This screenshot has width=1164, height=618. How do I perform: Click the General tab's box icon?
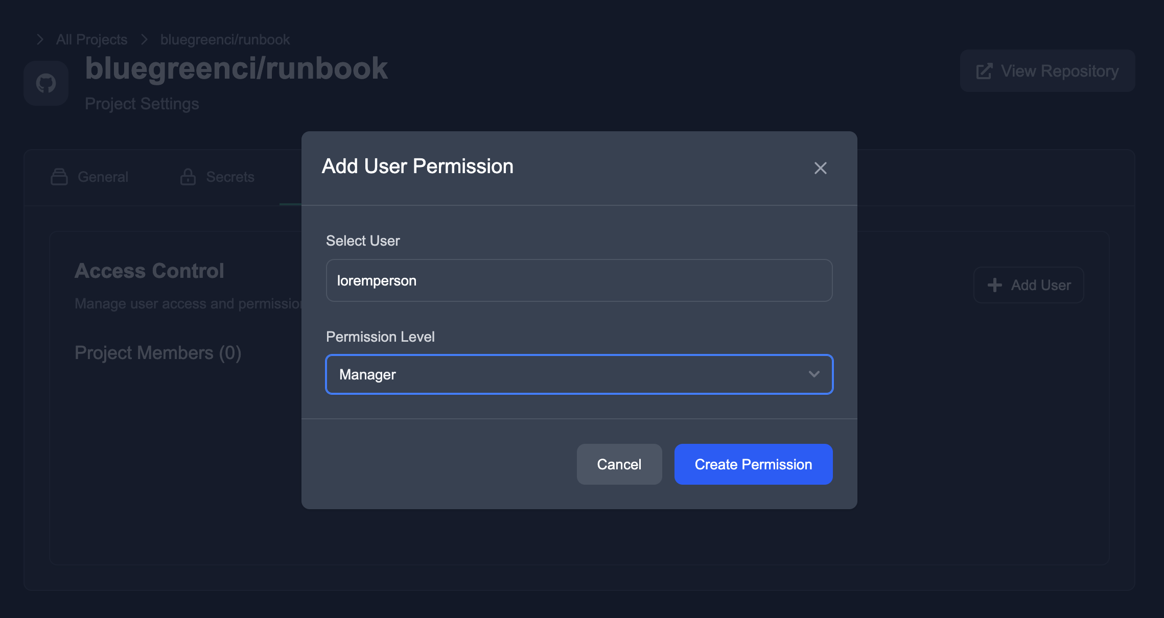pos(59,177)
